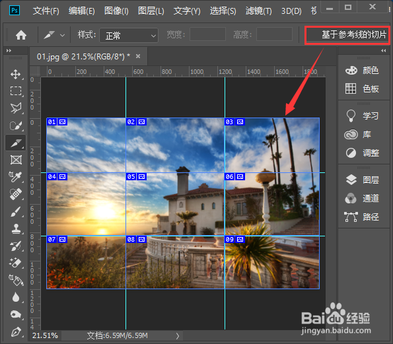Select the Blur tool

16,297
